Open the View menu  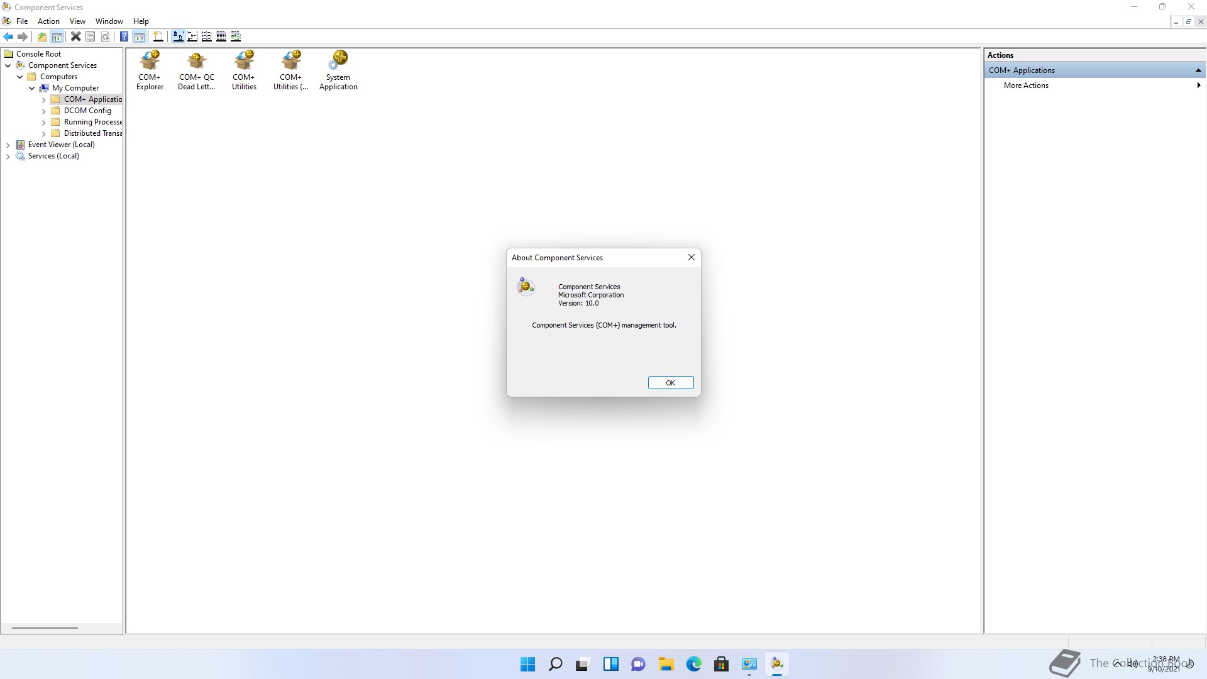[77, 21]
